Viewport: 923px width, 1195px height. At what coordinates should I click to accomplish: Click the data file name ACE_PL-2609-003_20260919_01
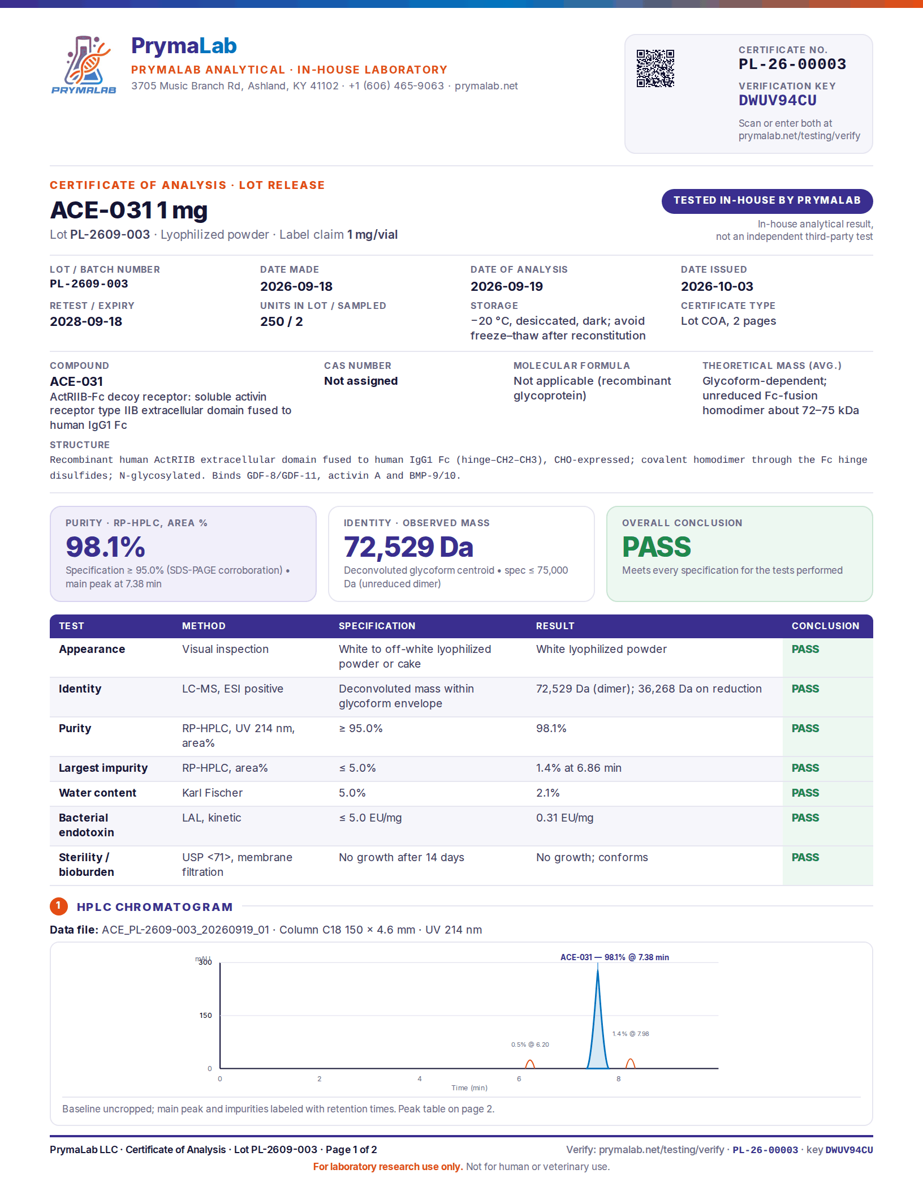coord(186,930)
